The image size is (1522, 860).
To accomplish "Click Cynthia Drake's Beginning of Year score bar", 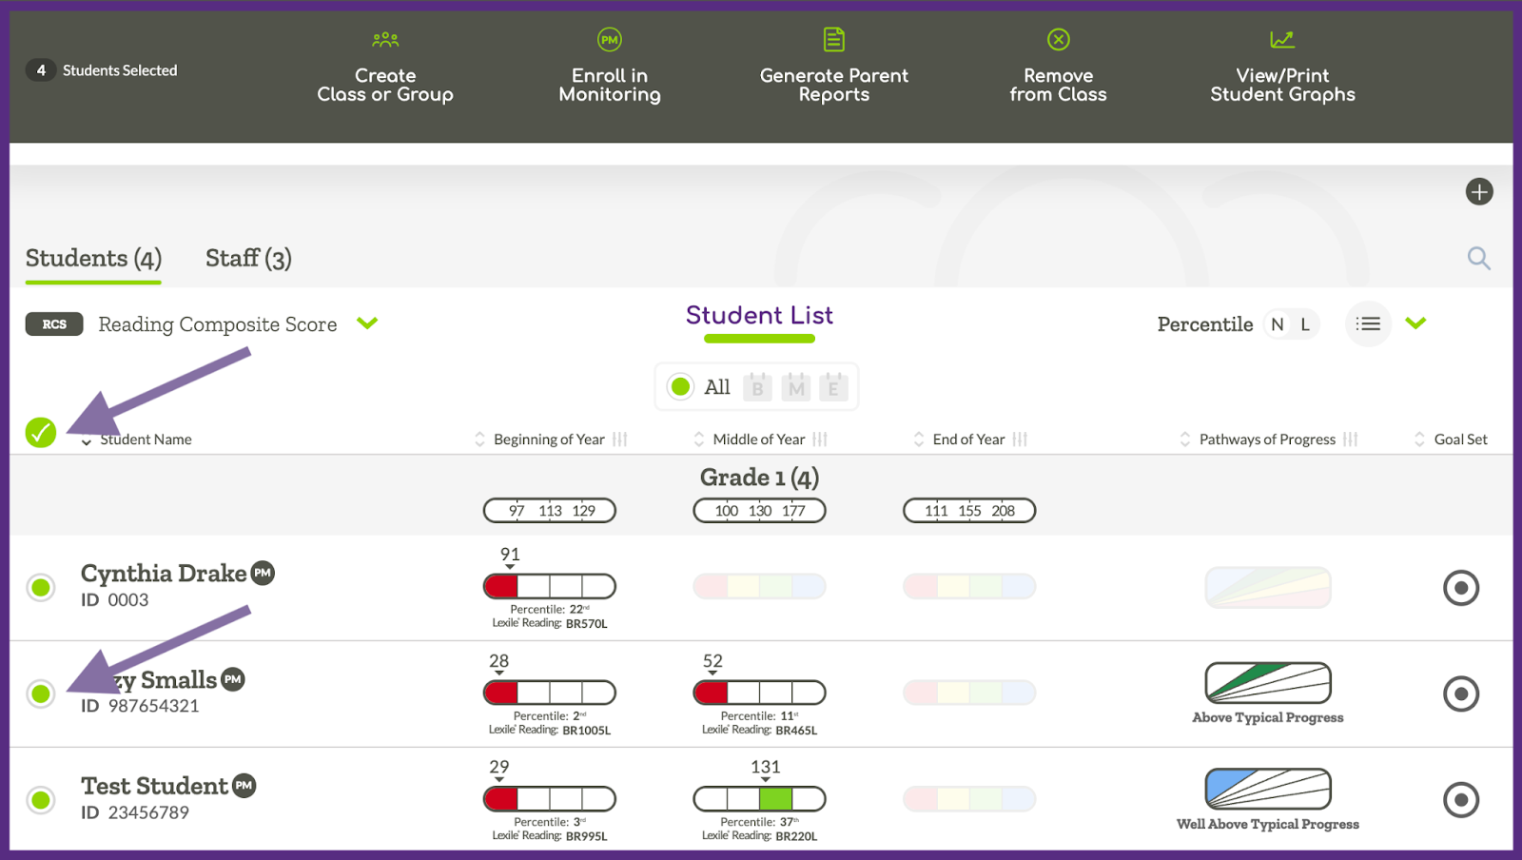I will click(549, 586).
